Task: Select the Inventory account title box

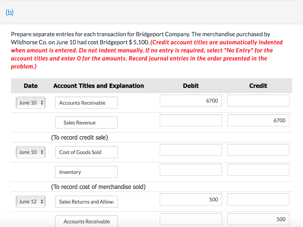Action: coord(86,172)
